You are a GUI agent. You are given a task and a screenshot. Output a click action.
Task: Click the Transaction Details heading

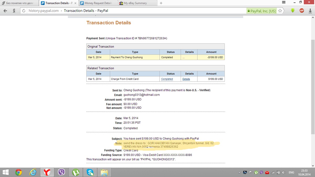coord(109,23)
